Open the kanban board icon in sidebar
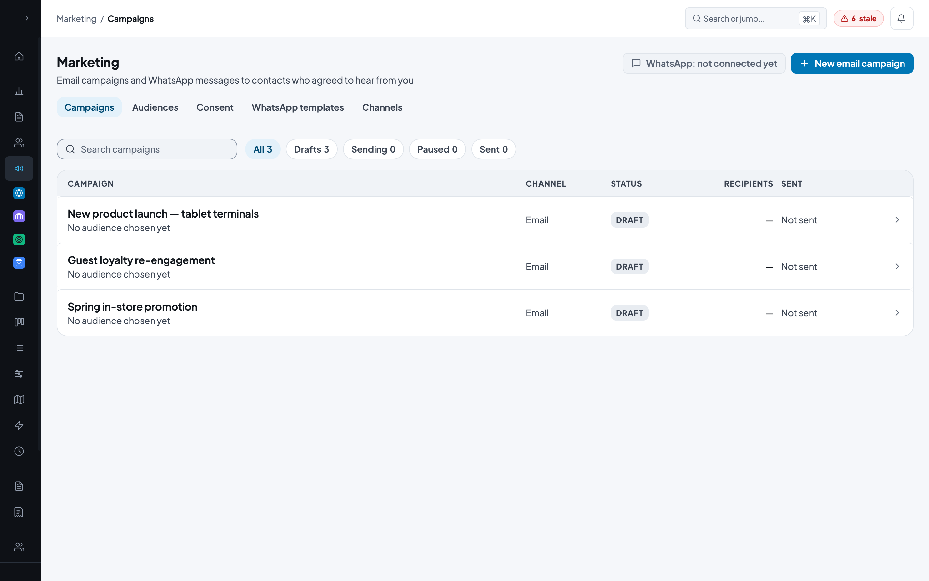Viewport: 929px width, 581px height. (x=19, y=322)
